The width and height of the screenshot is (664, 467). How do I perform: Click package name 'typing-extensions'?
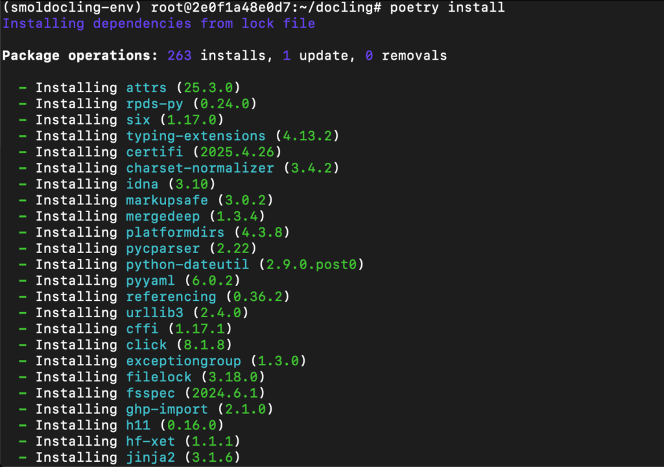click(196, 136)
